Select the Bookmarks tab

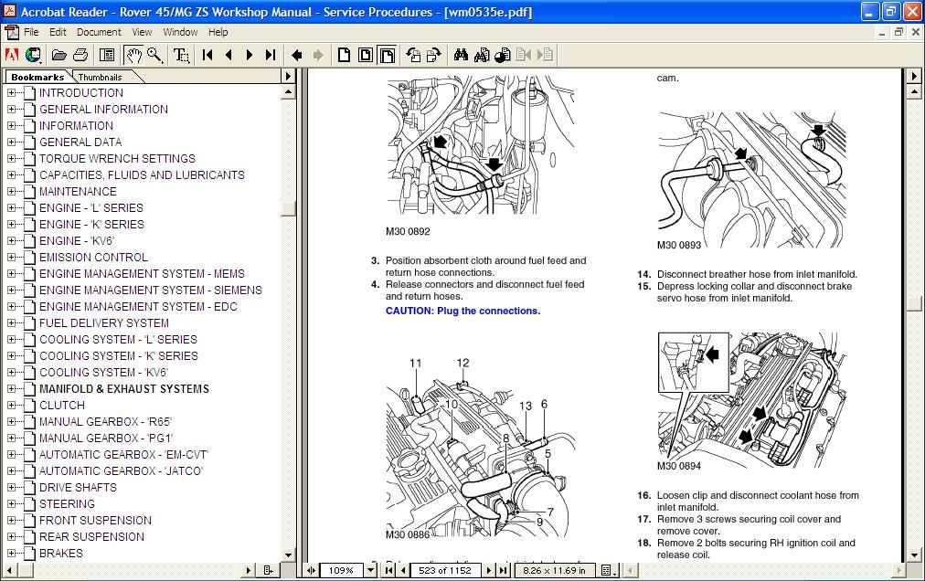pyautogui.click(x=37, y=78)
